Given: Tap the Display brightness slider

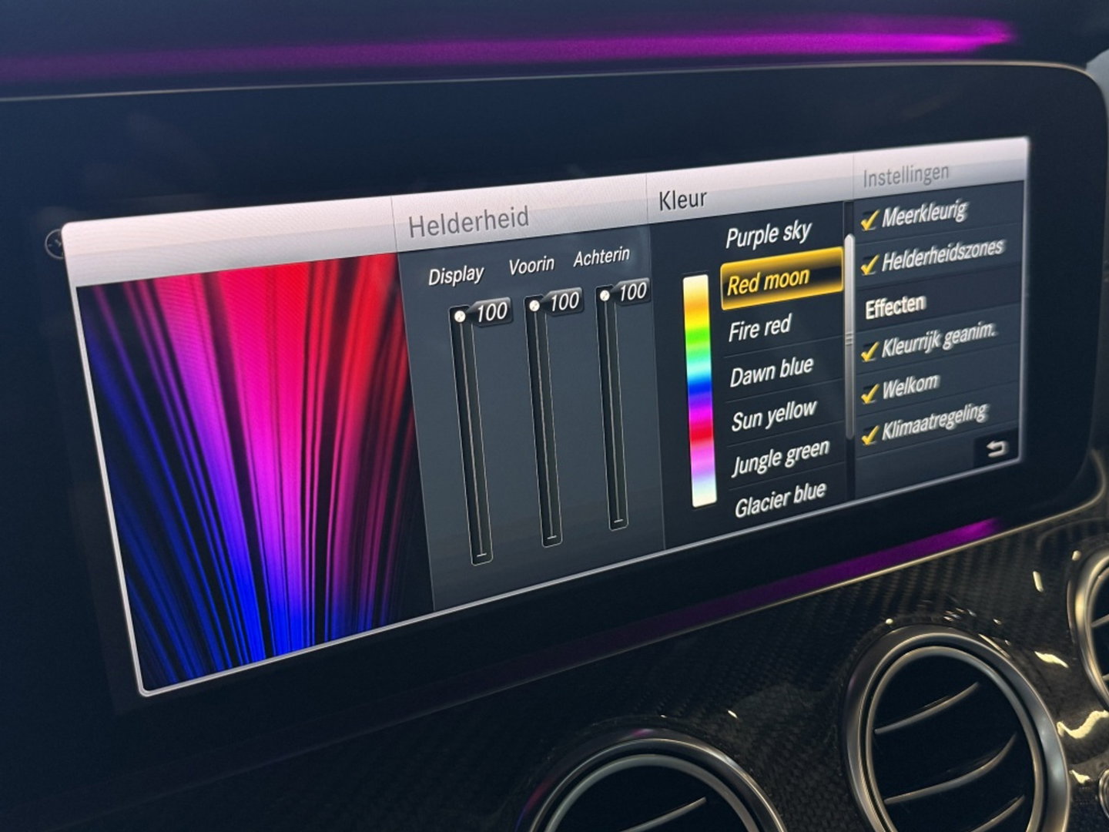Looking at the screenshot, I should (471, 436).
